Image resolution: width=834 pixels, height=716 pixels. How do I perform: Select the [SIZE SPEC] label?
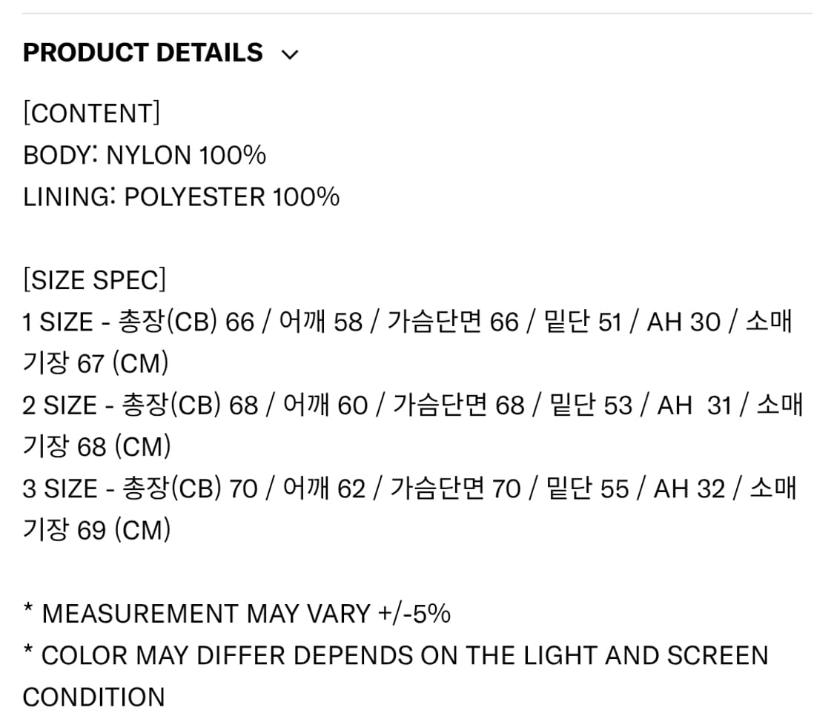94,280
